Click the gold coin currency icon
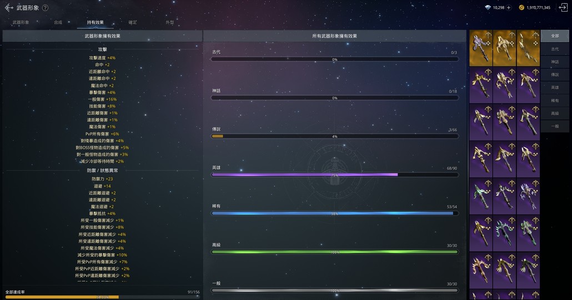The height and width of the screenshot is (300, 572). [x=521, y=8]
